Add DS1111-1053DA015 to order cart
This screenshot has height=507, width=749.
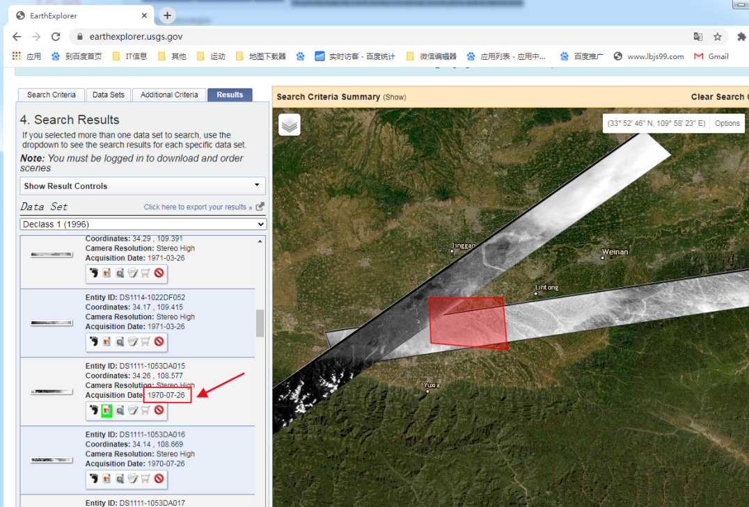[x=145, y=410]
